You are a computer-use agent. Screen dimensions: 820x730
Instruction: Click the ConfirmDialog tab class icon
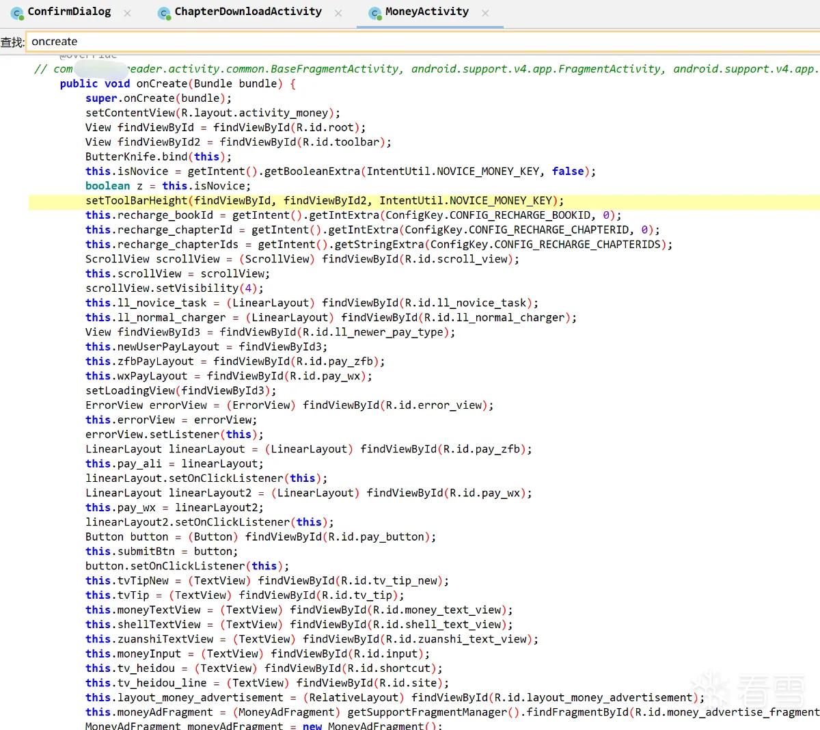tap(17, 13)
